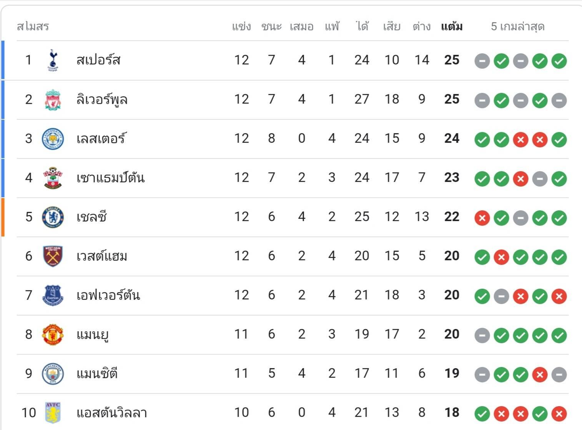Select the Southampton club badge
The image size is (582, 430).
coord(53,178)
